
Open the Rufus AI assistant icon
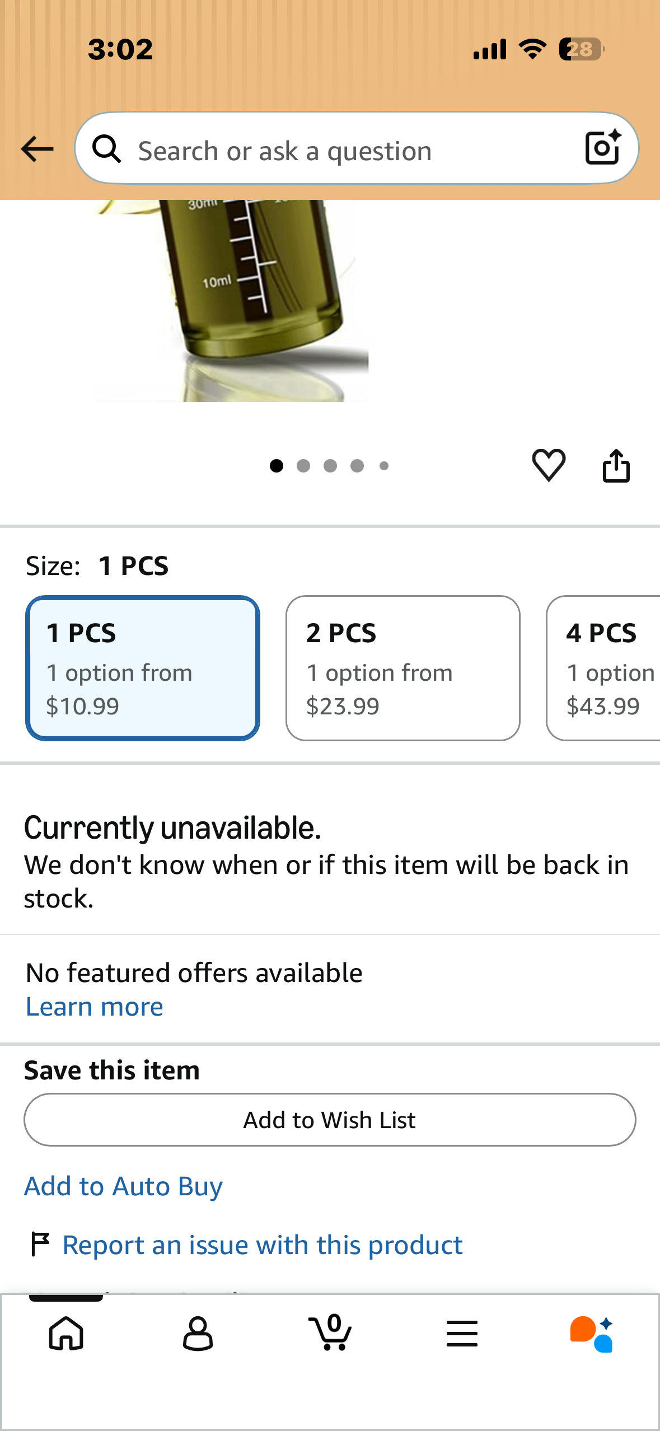[592, 1334]
